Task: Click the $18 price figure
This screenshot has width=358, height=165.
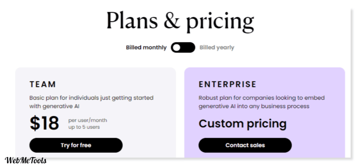Action: click(44, 123)
